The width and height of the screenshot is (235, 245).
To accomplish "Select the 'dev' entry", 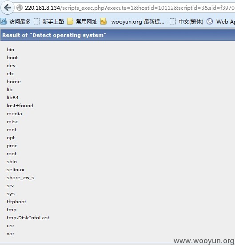I will (11, 65).
